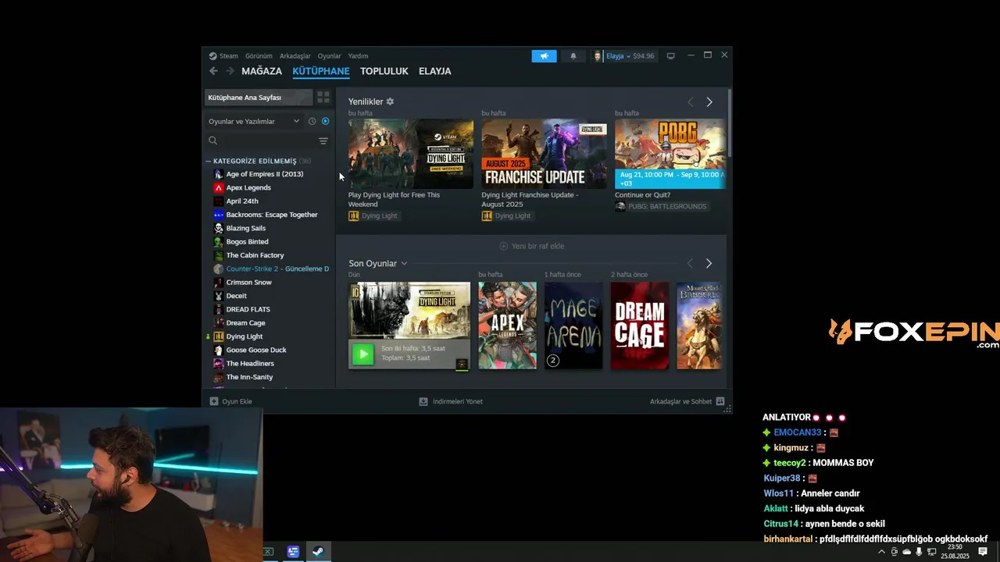Toggle show ready-to-play games filter

[326, 121]
